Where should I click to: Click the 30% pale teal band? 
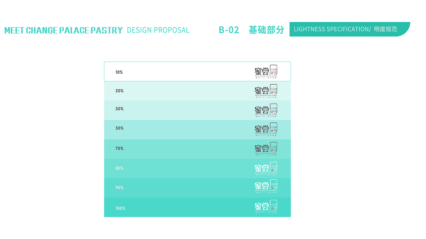pyautogui.click(x=197, y=110)
